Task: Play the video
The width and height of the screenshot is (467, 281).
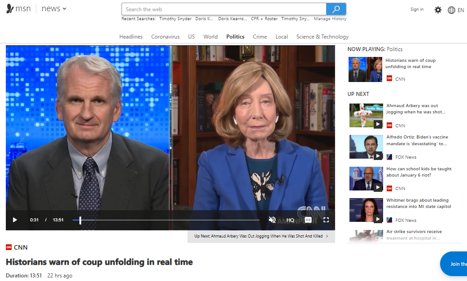Action: click(x=15, y=220)
